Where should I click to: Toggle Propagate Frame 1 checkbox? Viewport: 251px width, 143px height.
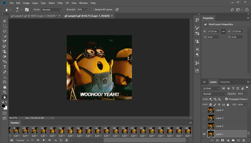coord(226,99)
